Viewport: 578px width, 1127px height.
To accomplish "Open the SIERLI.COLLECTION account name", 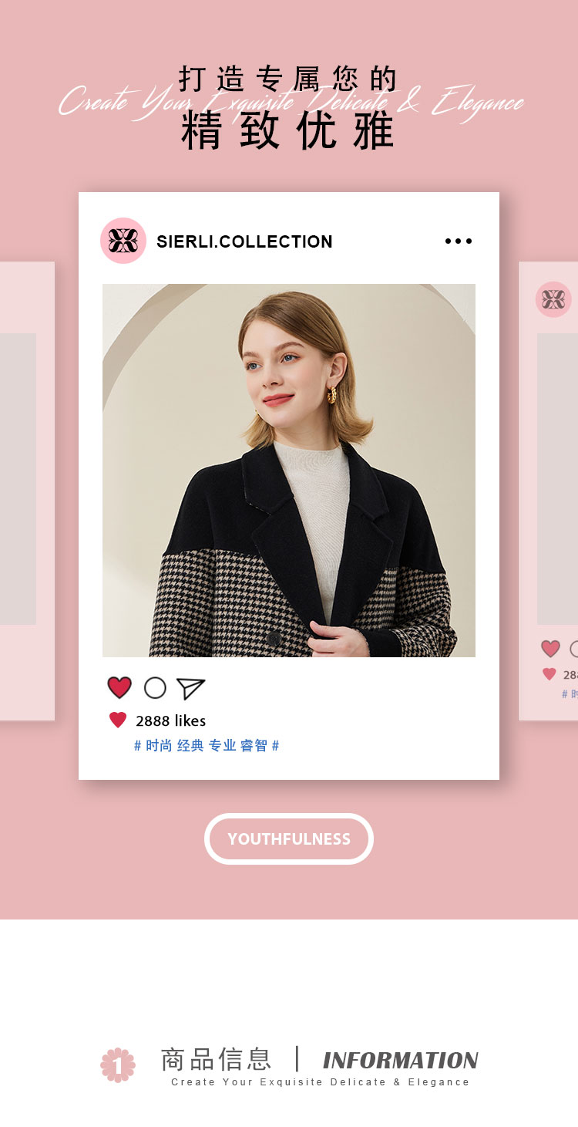I will coord(244,241).
